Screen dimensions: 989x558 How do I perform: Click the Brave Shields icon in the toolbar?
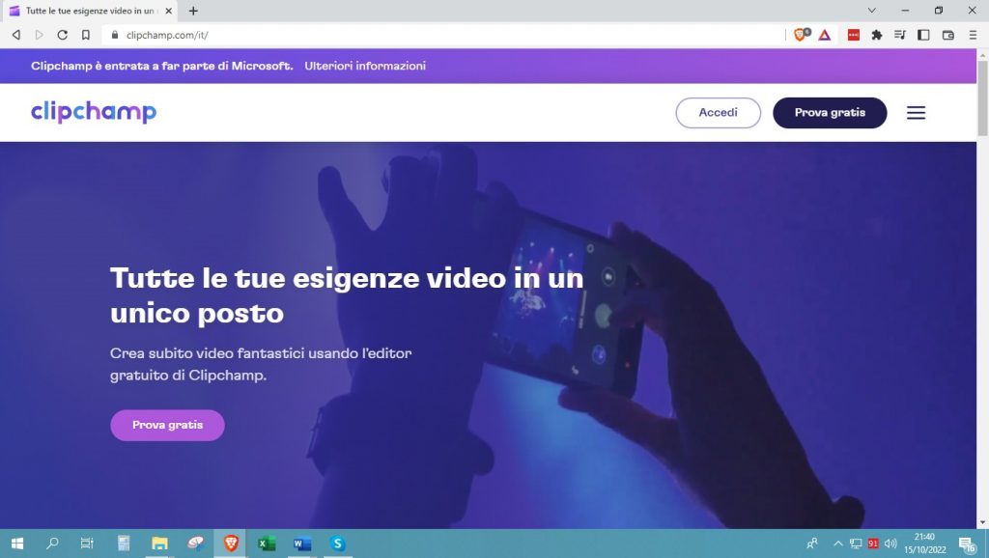pyautogui.click(x=801, y=34)
